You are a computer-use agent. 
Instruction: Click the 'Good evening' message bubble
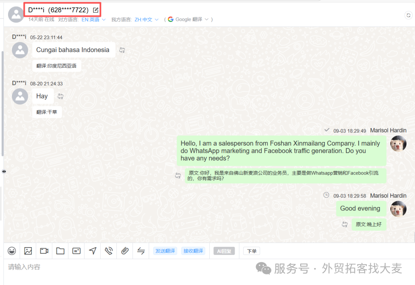pos(361,209)
